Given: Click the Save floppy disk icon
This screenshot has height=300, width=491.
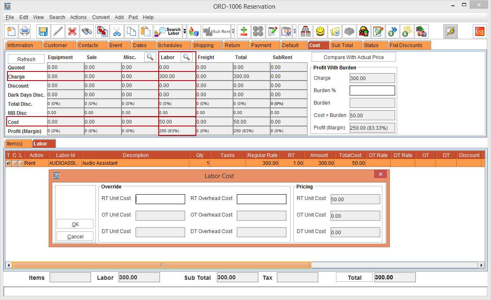Looking at the screenshot, I should (43, 31).
